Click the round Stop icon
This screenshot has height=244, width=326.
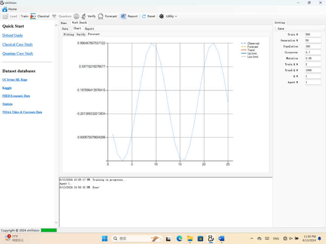coord(76,16)
